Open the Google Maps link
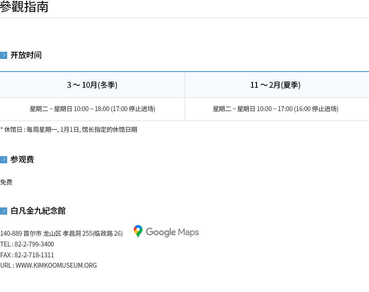The height and width of the screenshot is (292, 369). coord(166,232)
